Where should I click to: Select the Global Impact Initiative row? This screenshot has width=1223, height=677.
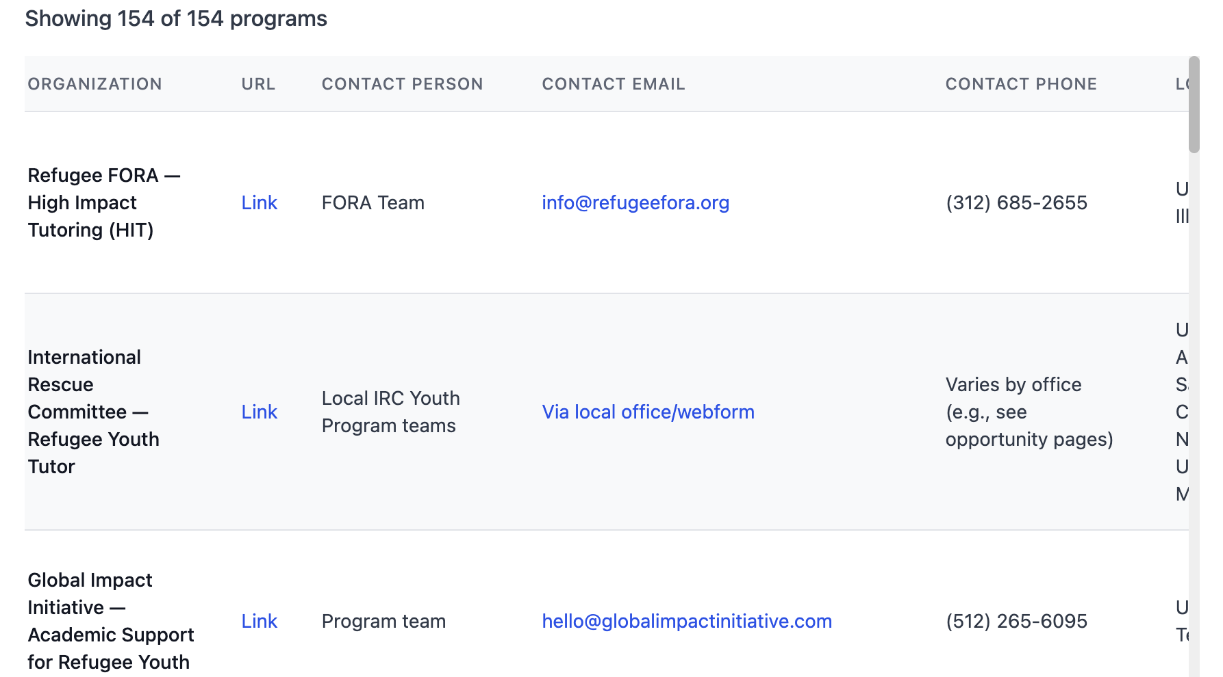click(x=110, y=621)
